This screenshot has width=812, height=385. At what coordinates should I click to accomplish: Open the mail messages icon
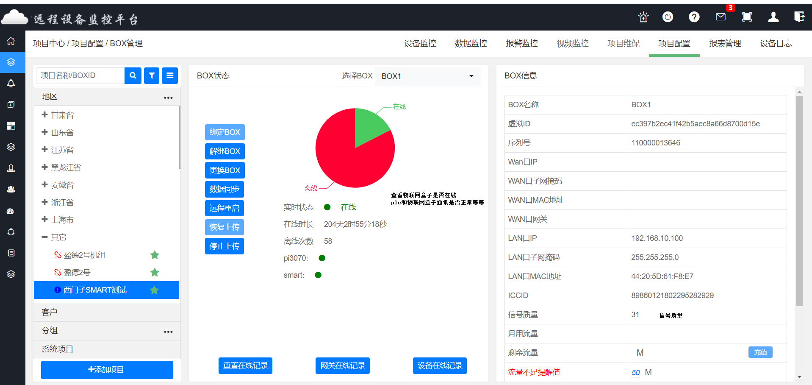point(721,17)
